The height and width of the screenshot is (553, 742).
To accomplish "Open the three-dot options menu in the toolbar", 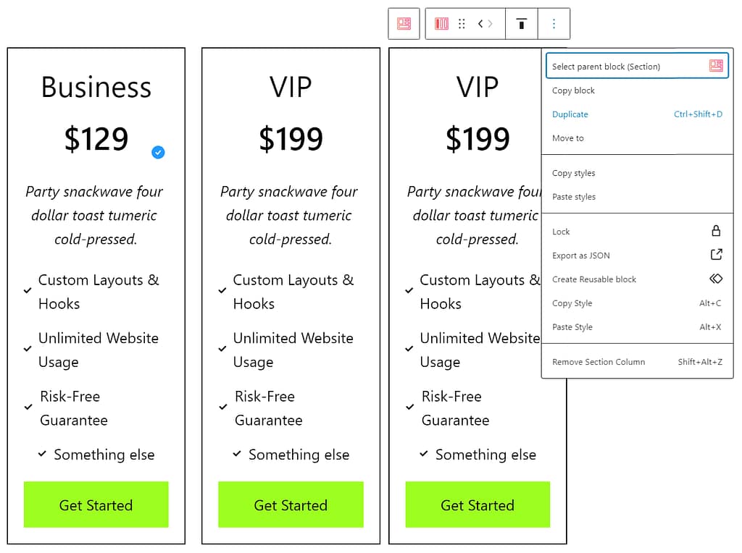I will (x=554, y=23).
